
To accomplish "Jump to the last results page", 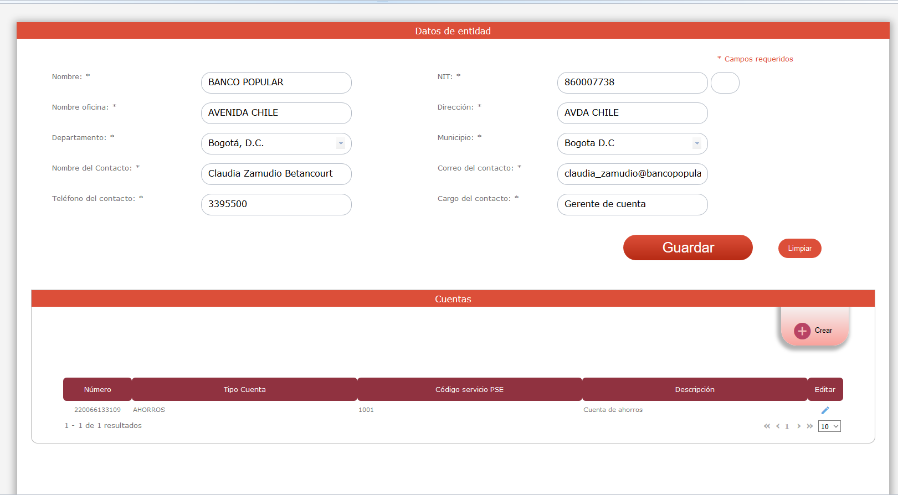I will pos(810,426).
